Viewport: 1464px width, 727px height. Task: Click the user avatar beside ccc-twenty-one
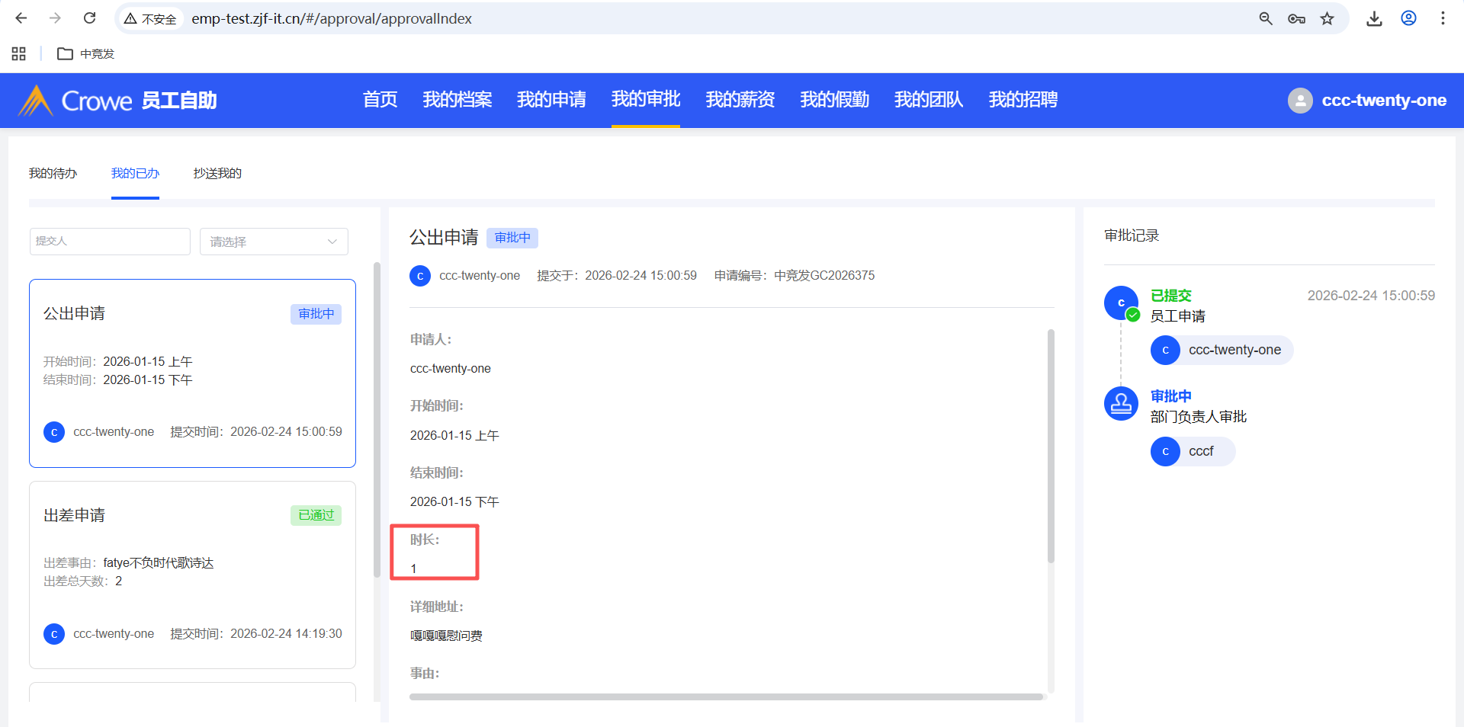(x=1300, y=101)
